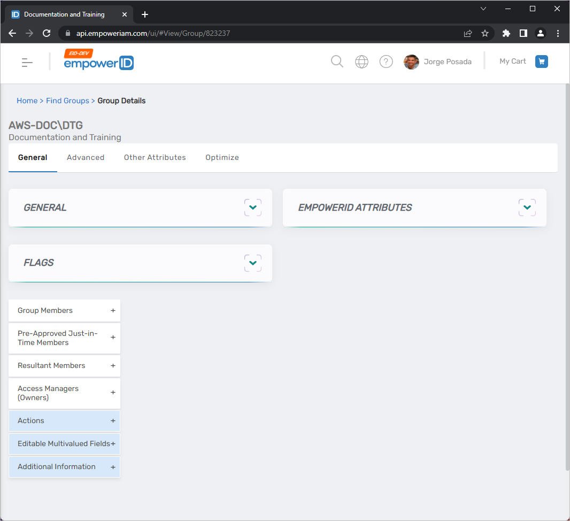Image resolution: width=570 pixels, height=521 pixels.
Task: Bookmark the page with the star icon
Action: click(x=485, y=33)
